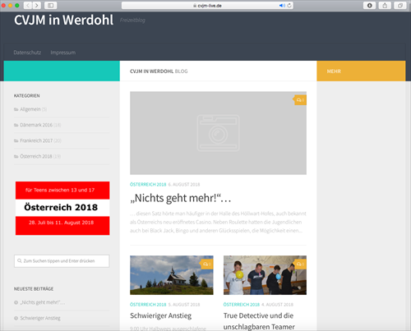Click the Österreich 2018 red banner image
This screenshot has height=331, width=411.
62,208
